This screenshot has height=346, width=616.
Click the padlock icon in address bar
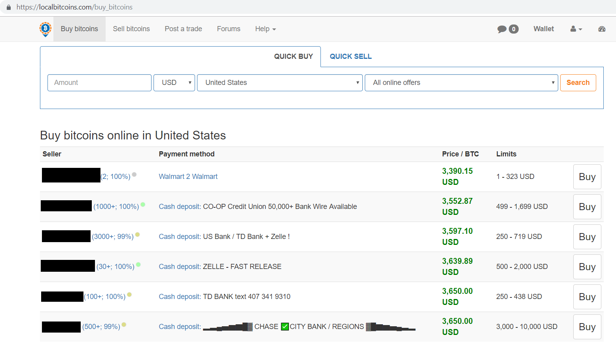pyautogui.click(x=9, y=7)
